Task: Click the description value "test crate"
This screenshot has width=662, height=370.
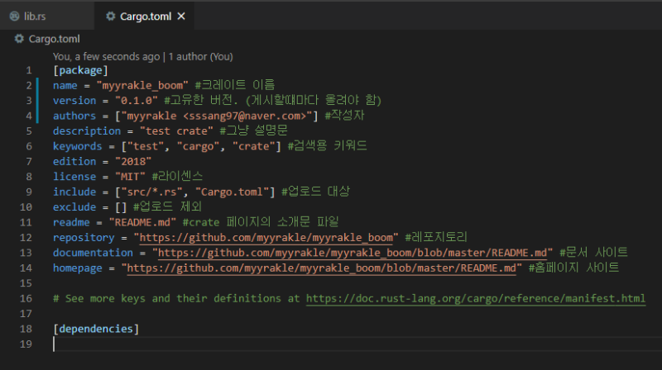Action: point(176,131)
